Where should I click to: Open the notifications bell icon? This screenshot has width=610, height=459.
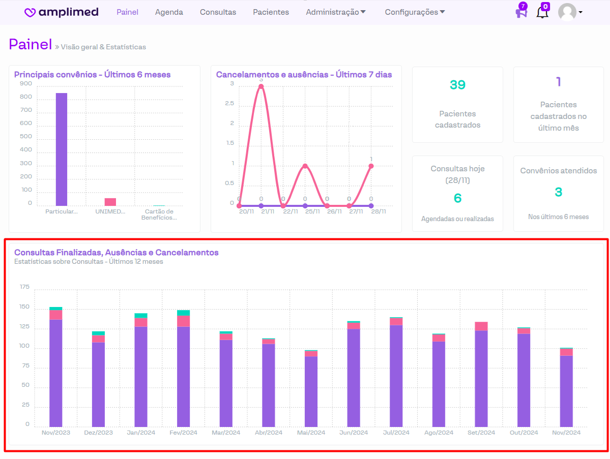point(542,12)
